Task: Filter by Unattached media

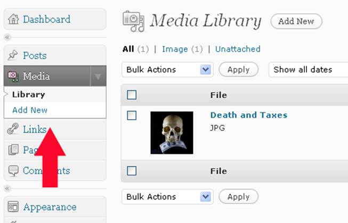Action: click(x=238, y=49)
